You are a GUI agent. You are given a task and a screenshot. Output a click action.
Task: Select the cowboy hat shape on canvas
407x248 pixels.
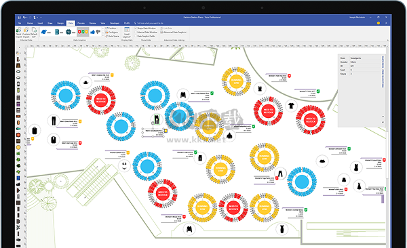[x=85, y=82]
